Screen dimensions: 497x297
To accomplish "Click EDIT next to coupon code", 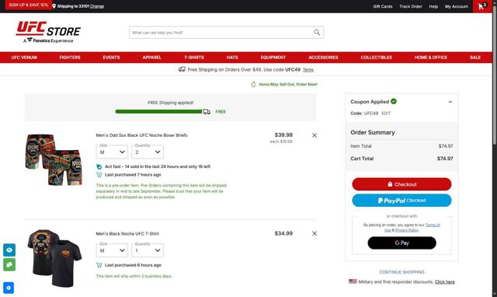I will coord(386,114).
